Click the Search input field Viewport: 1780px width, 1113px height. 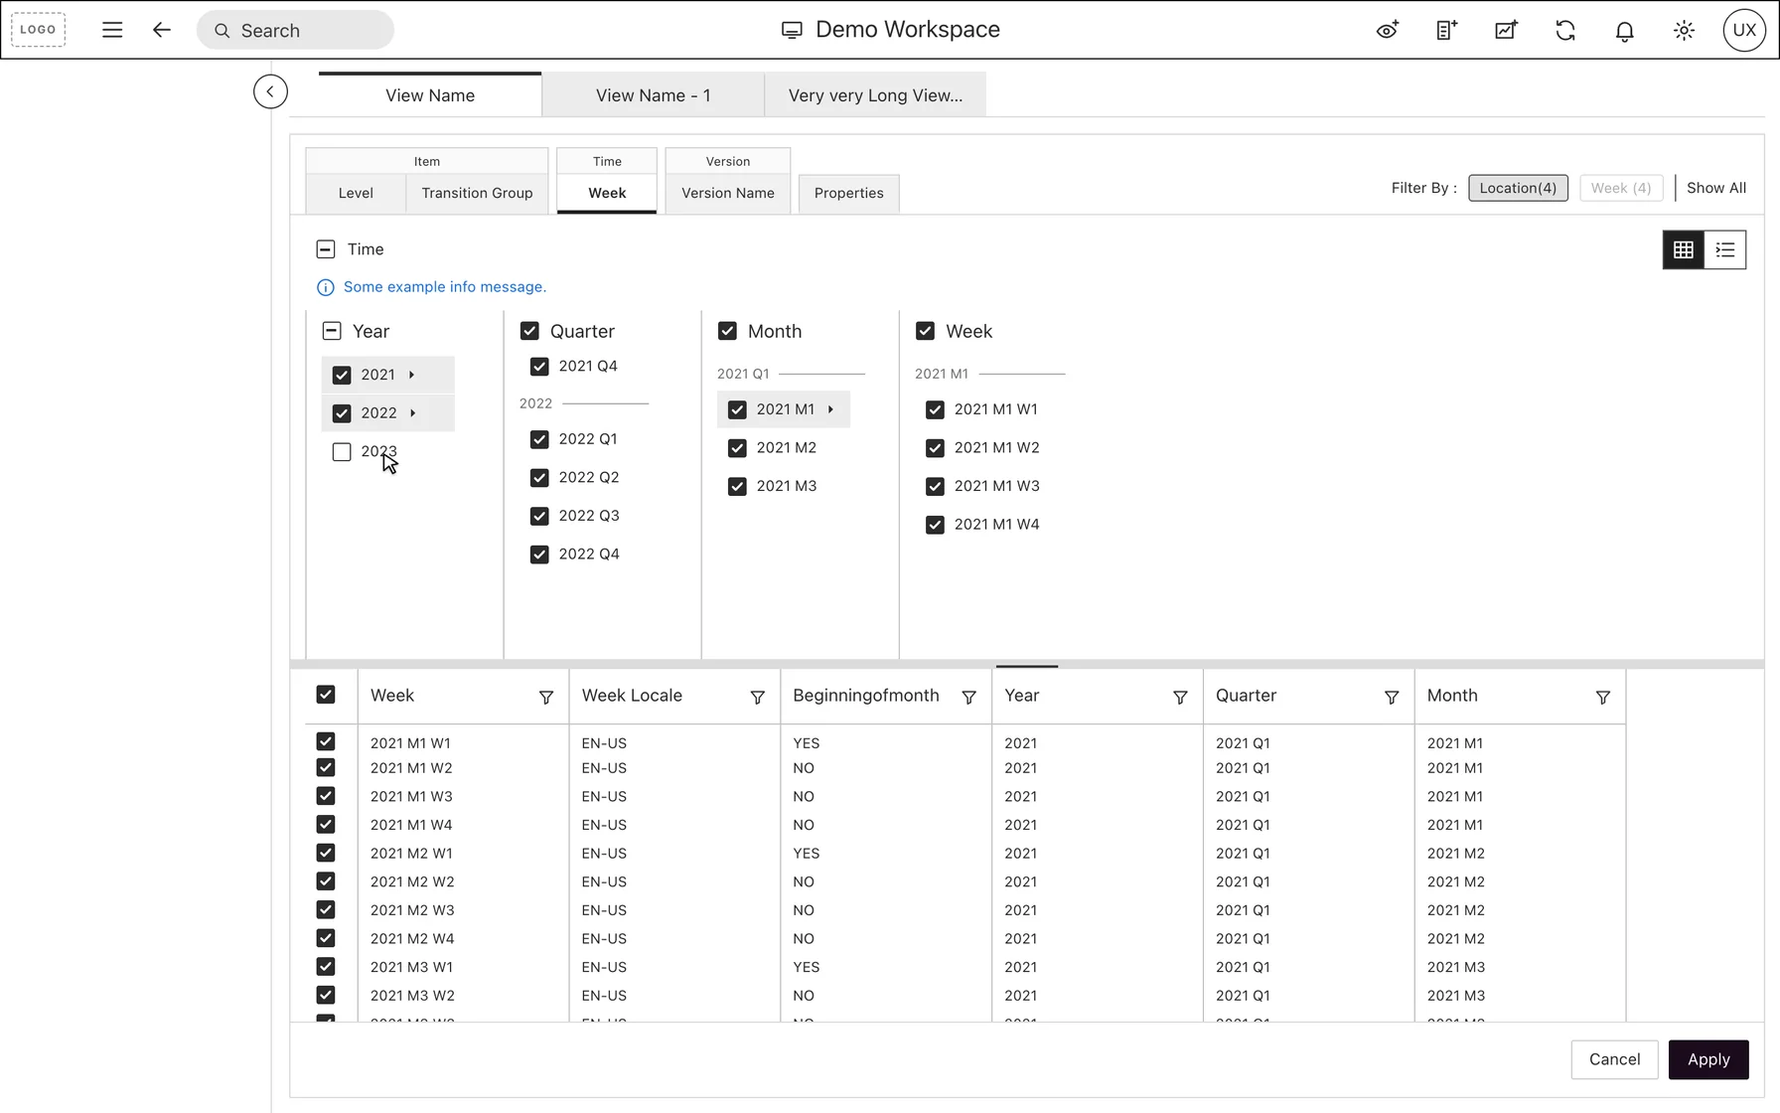pos(295,30)
